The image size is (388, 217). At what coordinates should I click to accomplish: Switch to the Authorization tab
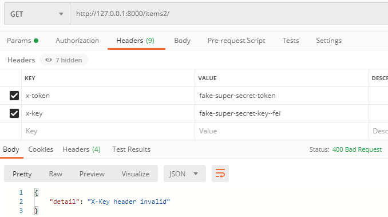77,41
